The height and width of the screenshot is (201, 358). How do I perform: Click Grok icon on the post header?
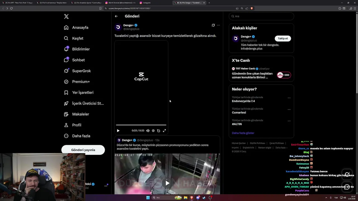(213, 25)
